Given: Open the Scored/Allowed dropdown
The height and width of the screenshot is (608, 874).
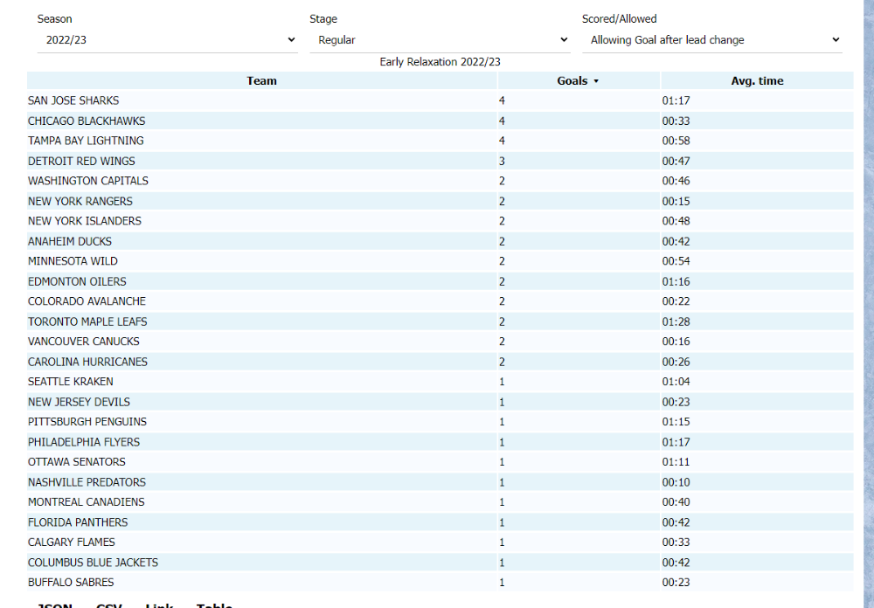Looking at the screenshot, I should pyautogui.click(x=711, y=40).
